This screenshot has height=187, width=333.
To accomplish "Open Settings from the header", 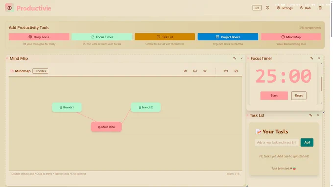I will (285, 8).
